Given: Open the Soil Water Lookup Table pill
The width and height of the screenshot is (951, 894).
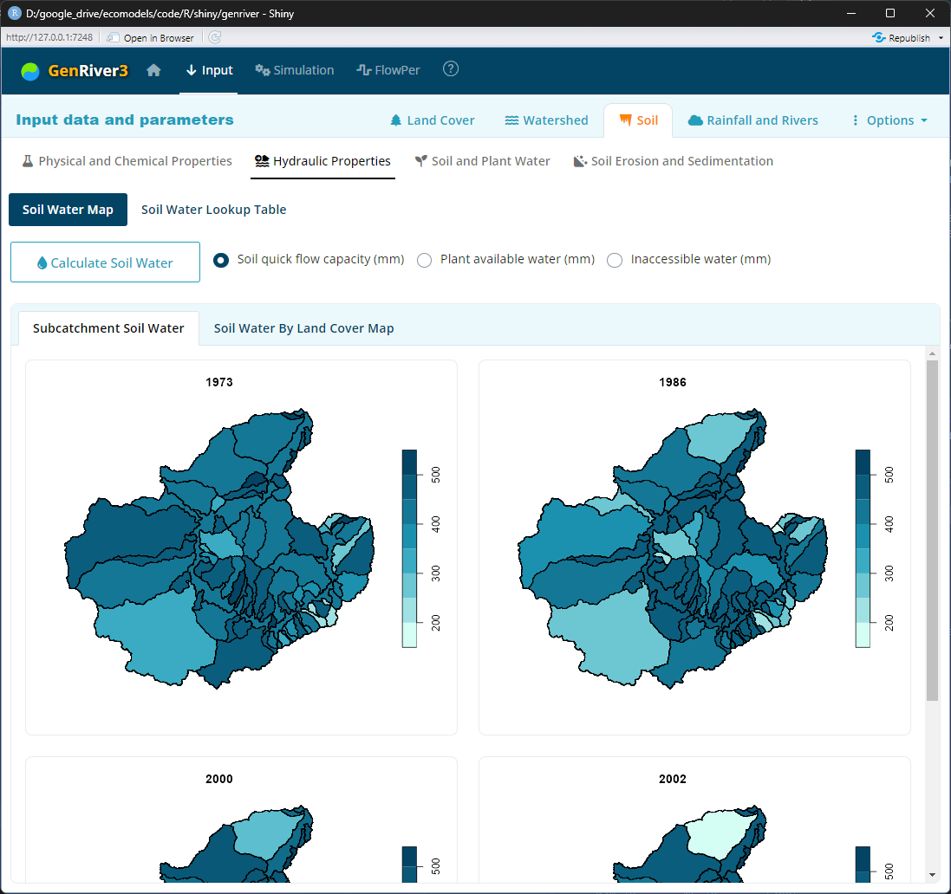Looking at the screenshot, I should (213, 210).
